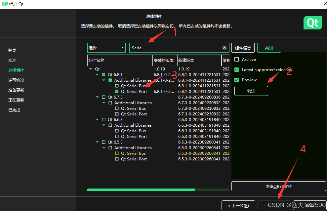Uncheck Latest supported releases
327x211 pixels.
236,70
